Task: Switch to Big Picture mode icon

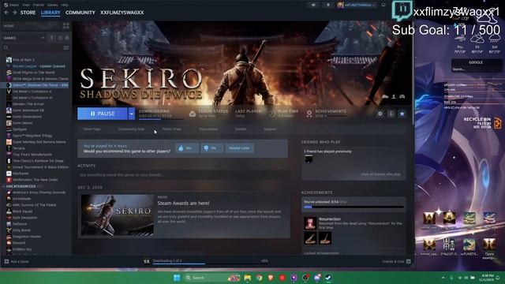Action: (383, 5)
